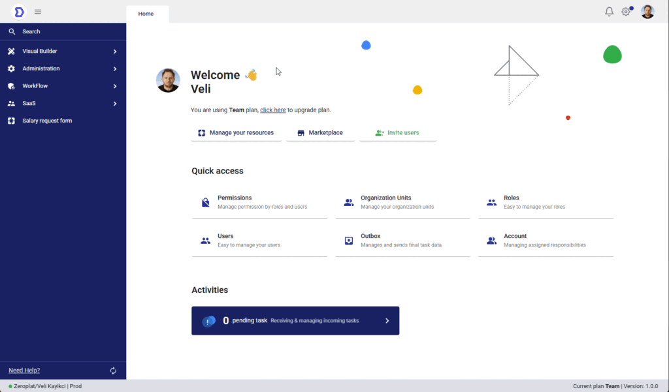Open the user profile avatar menu

(x=647, y=12)
